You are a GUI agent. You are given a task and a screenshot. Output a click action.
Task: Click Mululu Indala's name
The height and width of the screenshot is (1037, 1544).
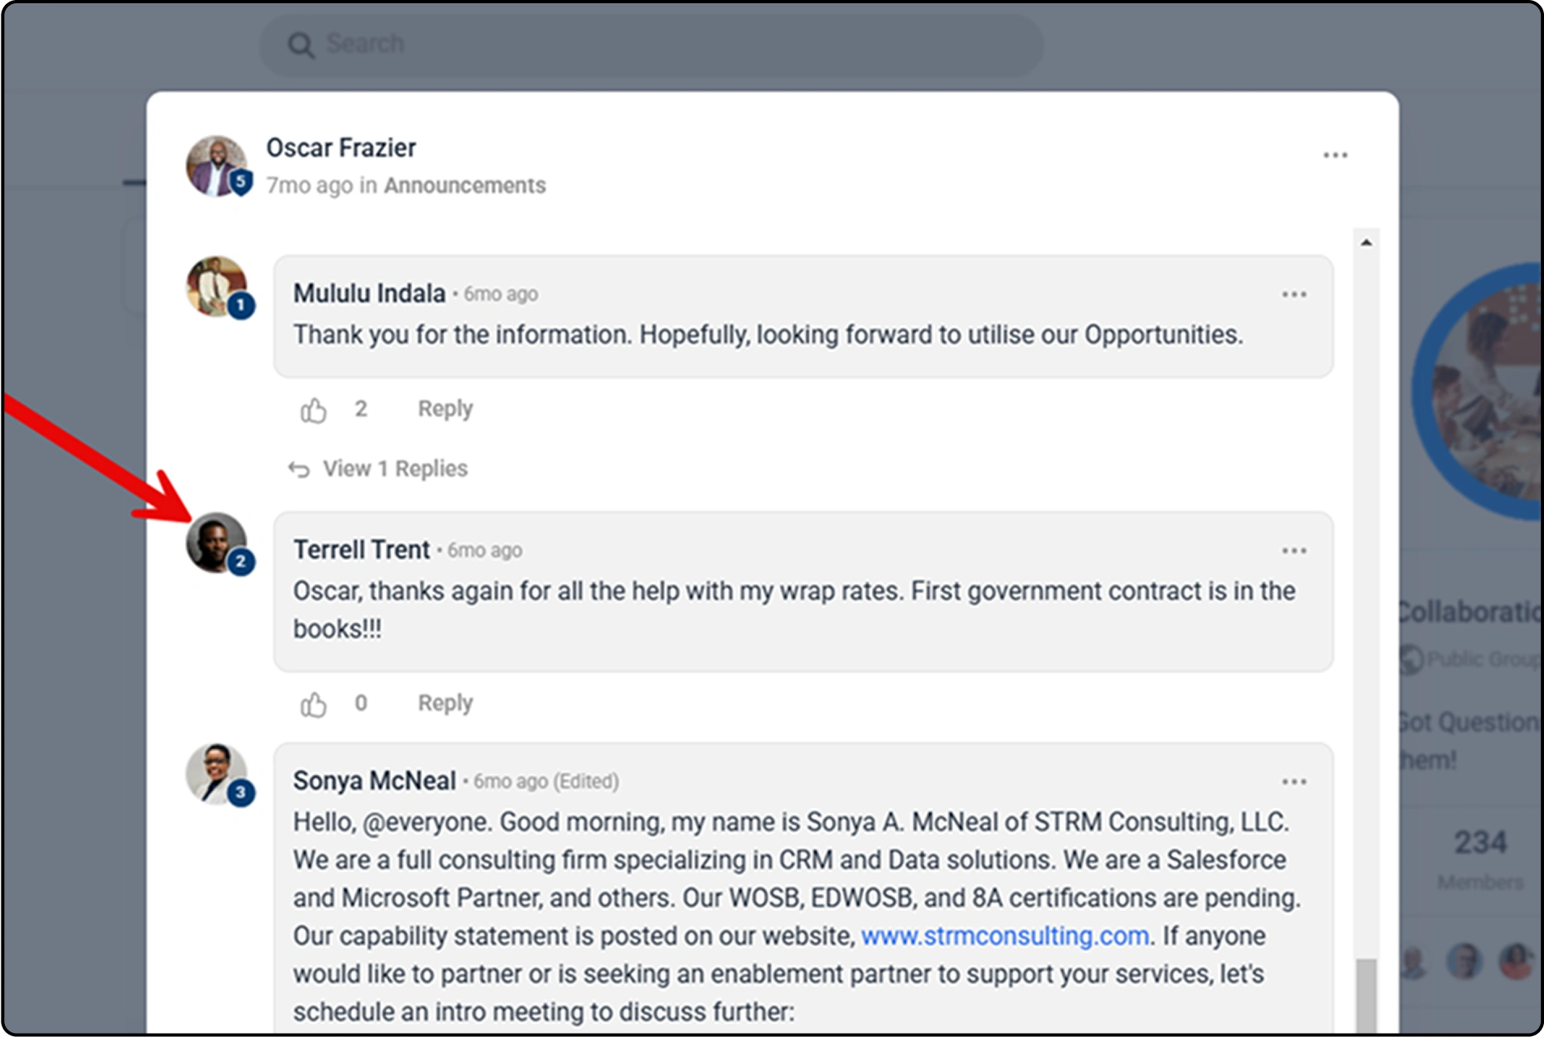pos(369,294)
